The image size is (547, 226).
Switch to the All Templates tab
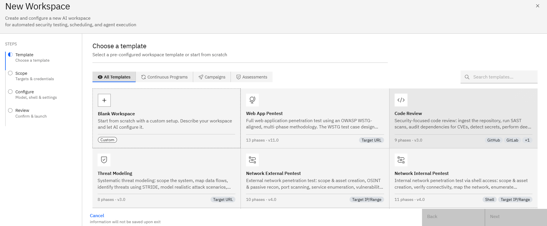pyautogui.click(x=114, y=77)
